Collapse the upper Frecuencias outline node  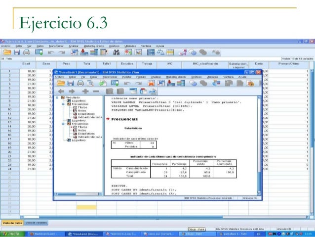[63, 104]
